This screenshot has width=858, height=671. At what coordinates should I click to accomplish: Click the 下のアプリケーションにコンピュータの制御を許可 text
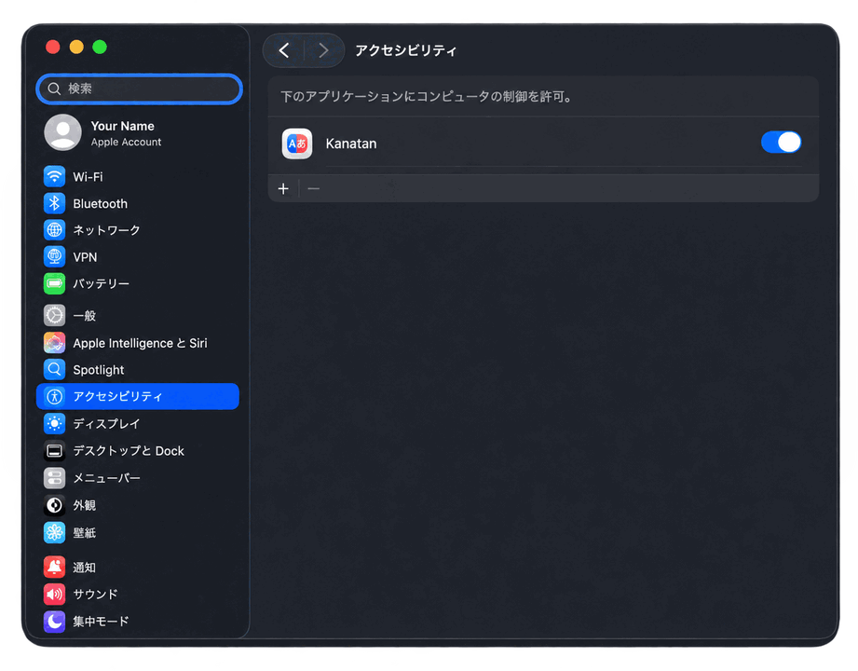tap(427, 96)
